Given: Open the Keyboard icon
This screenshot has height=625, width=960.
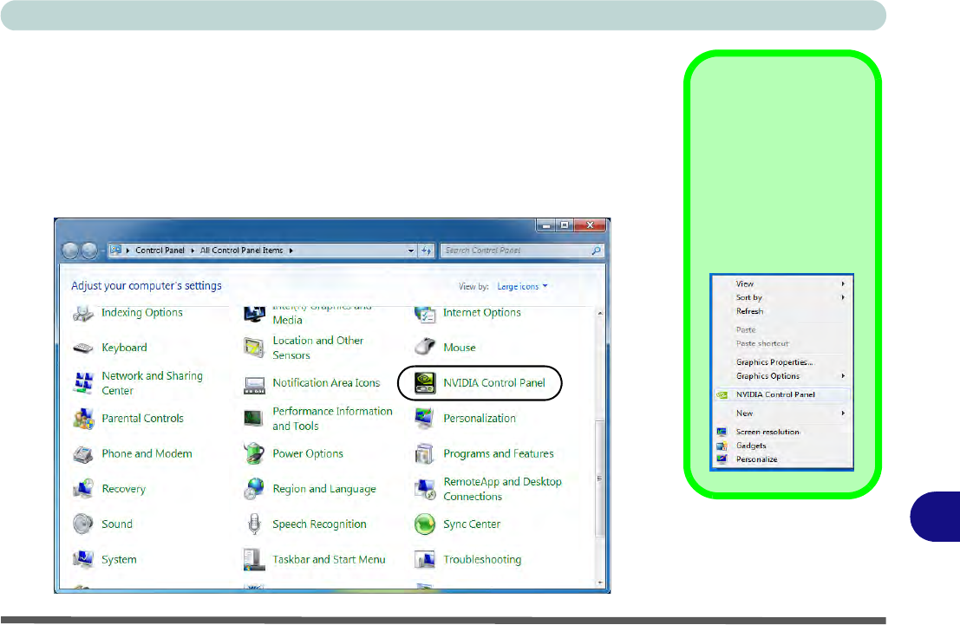Looking at the screenshot, I should coord(83,348).
